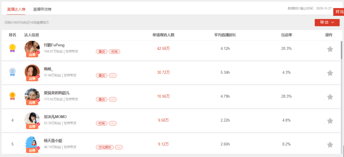
Task: Click the 时尚 tag on 付鹏FuPeng
Action: click(115, 52)
